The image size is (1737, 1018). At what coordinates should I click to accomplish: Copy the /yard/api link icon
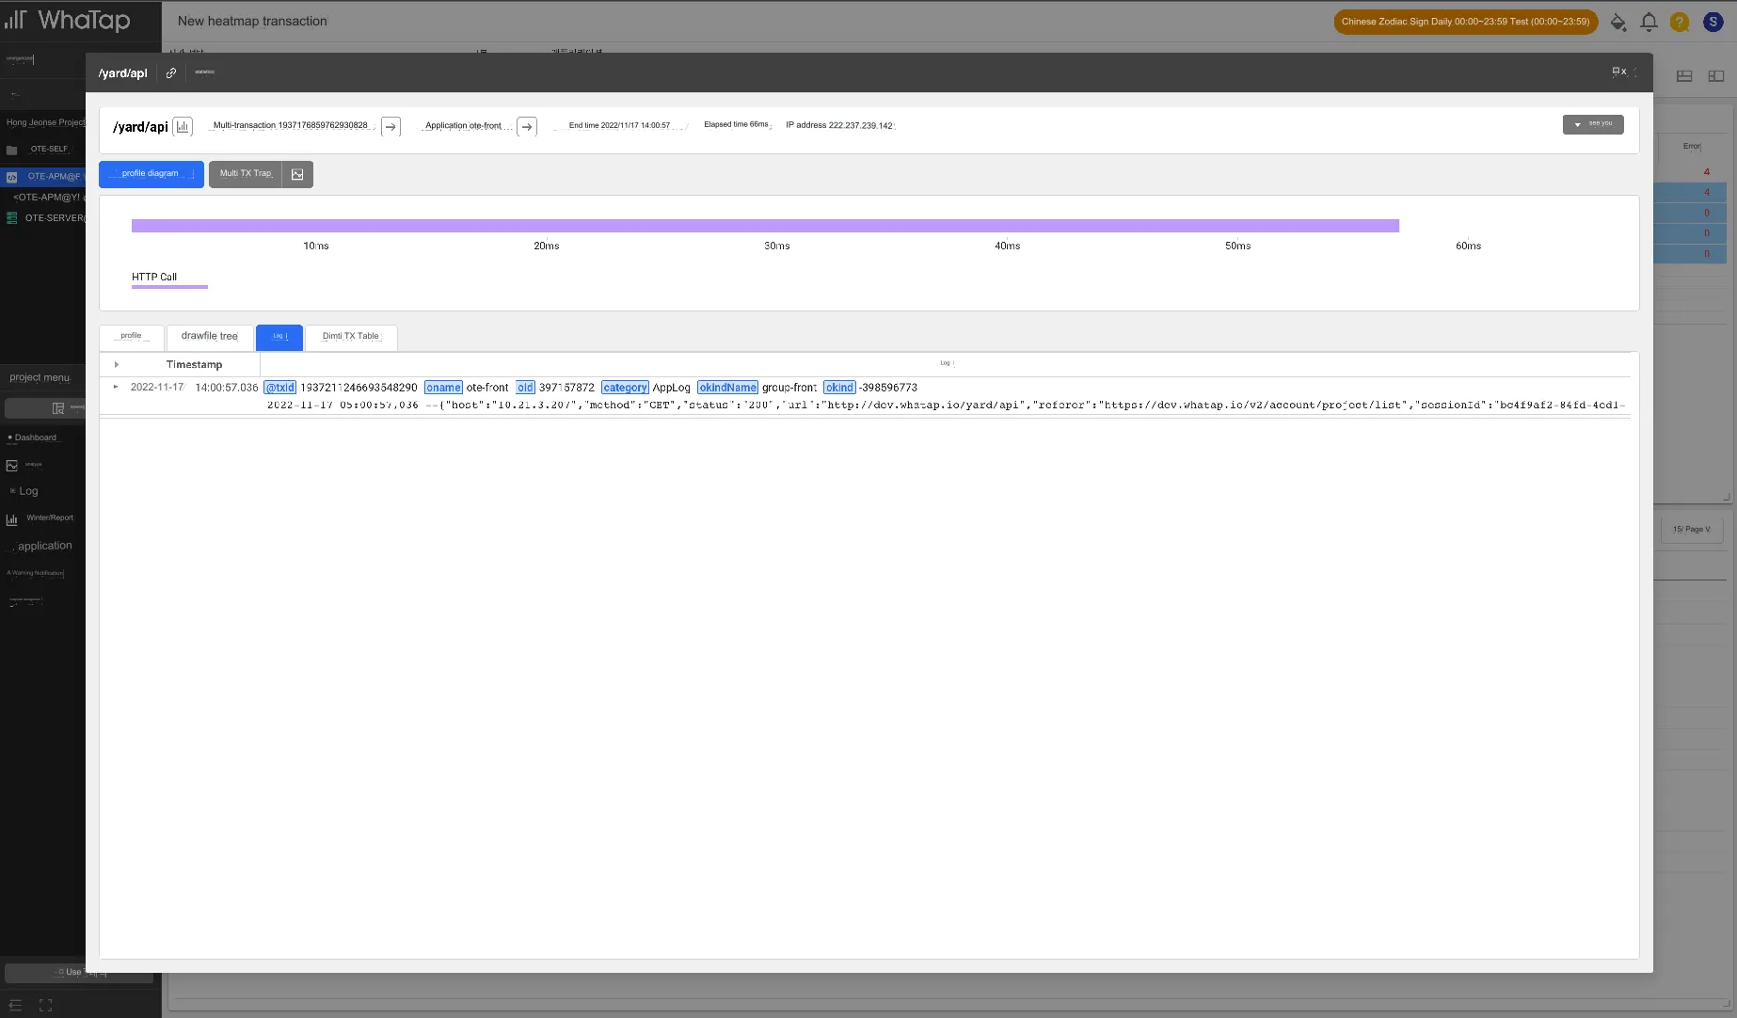click(171, 72)
